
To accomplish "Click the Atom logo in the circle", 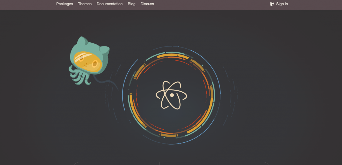I will tap(171, 95).
